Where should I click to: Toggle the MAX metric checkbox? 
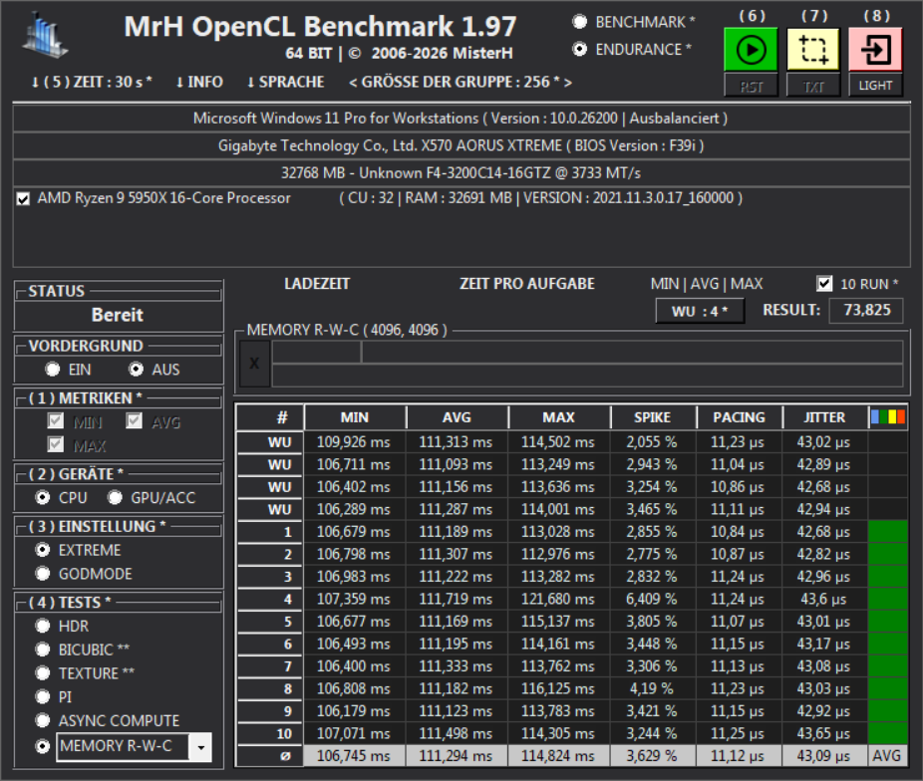point(56,444)
